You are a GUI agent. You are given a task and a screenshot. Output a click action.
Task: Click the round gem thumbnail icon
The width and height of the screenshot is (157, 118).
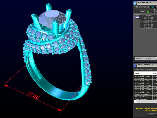point(137,17)
